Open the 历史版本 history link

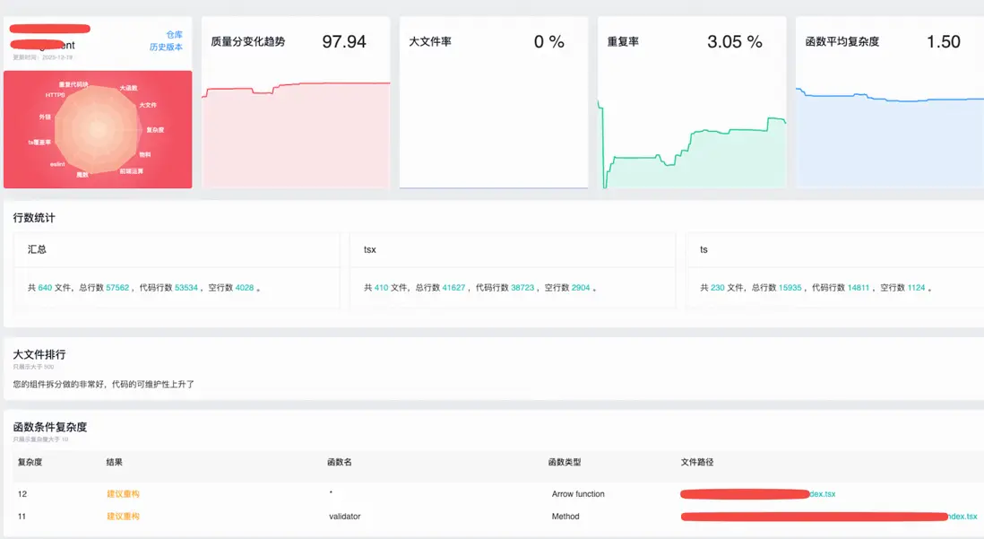click(167, 48)
